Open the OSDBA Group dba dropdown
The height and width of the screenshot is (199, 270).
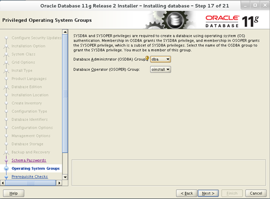click(x=160, y=59)
